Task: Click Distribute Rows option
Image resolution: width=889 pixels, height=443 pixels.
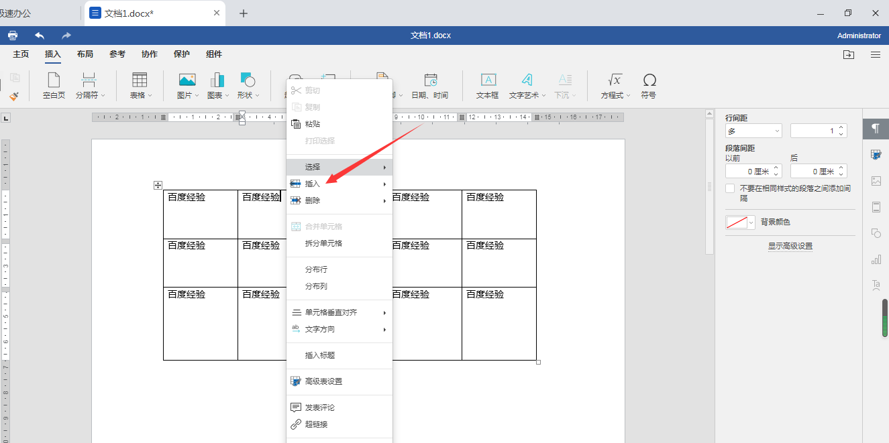Action: click(339, 269)
